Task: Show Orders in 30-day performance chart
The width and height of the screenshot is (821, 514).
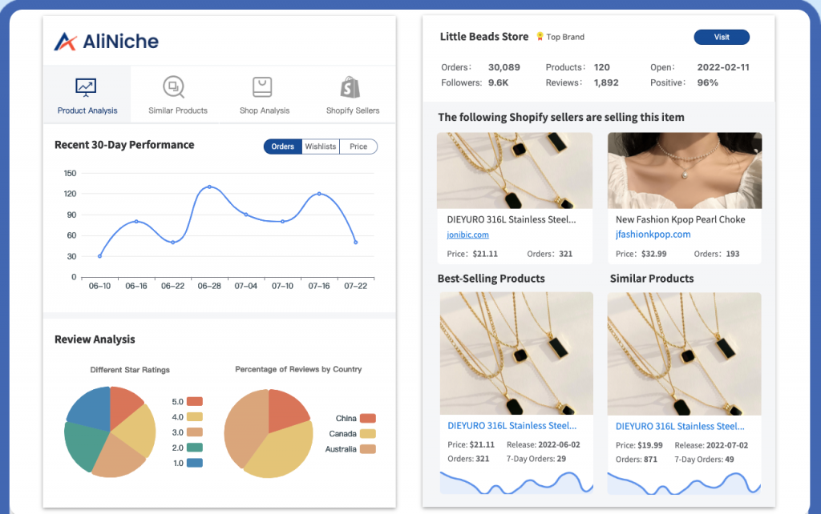Action: (283, 147)
